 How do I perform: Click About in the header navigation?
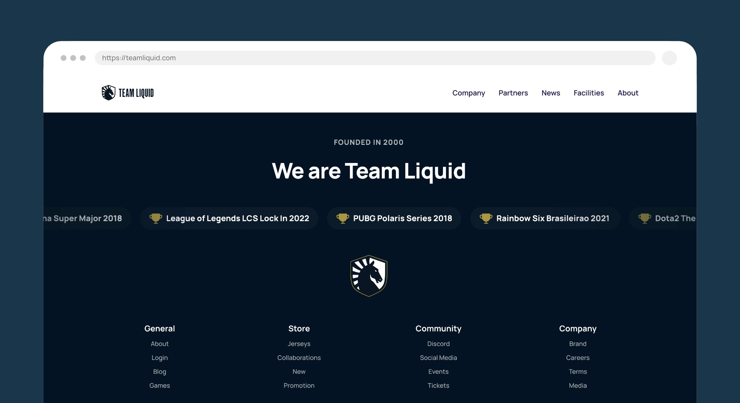(x=628, y=93)
